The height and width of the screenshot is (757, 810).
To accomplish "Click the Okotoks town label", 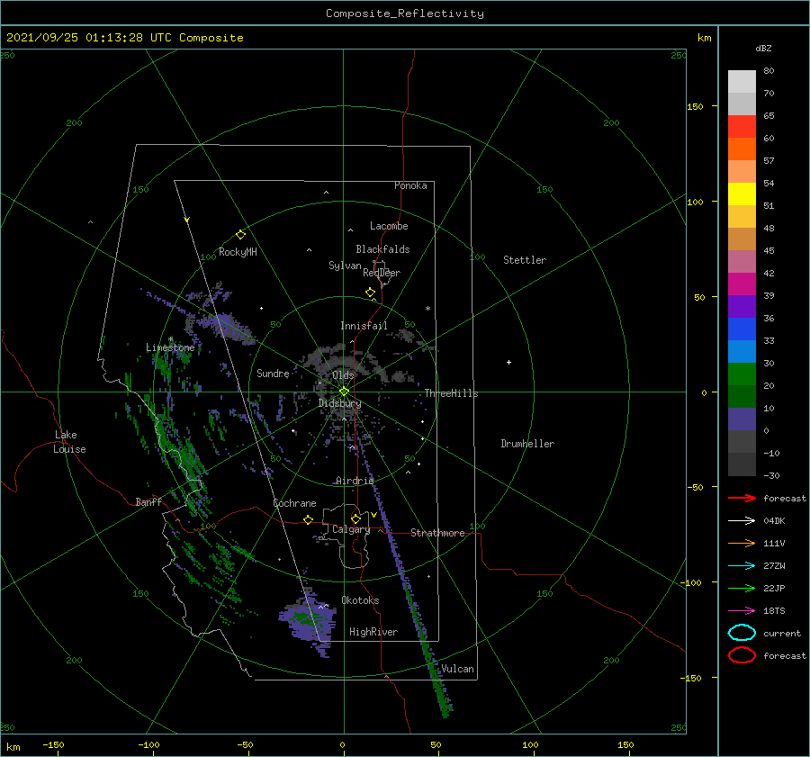I will (361, 600).
